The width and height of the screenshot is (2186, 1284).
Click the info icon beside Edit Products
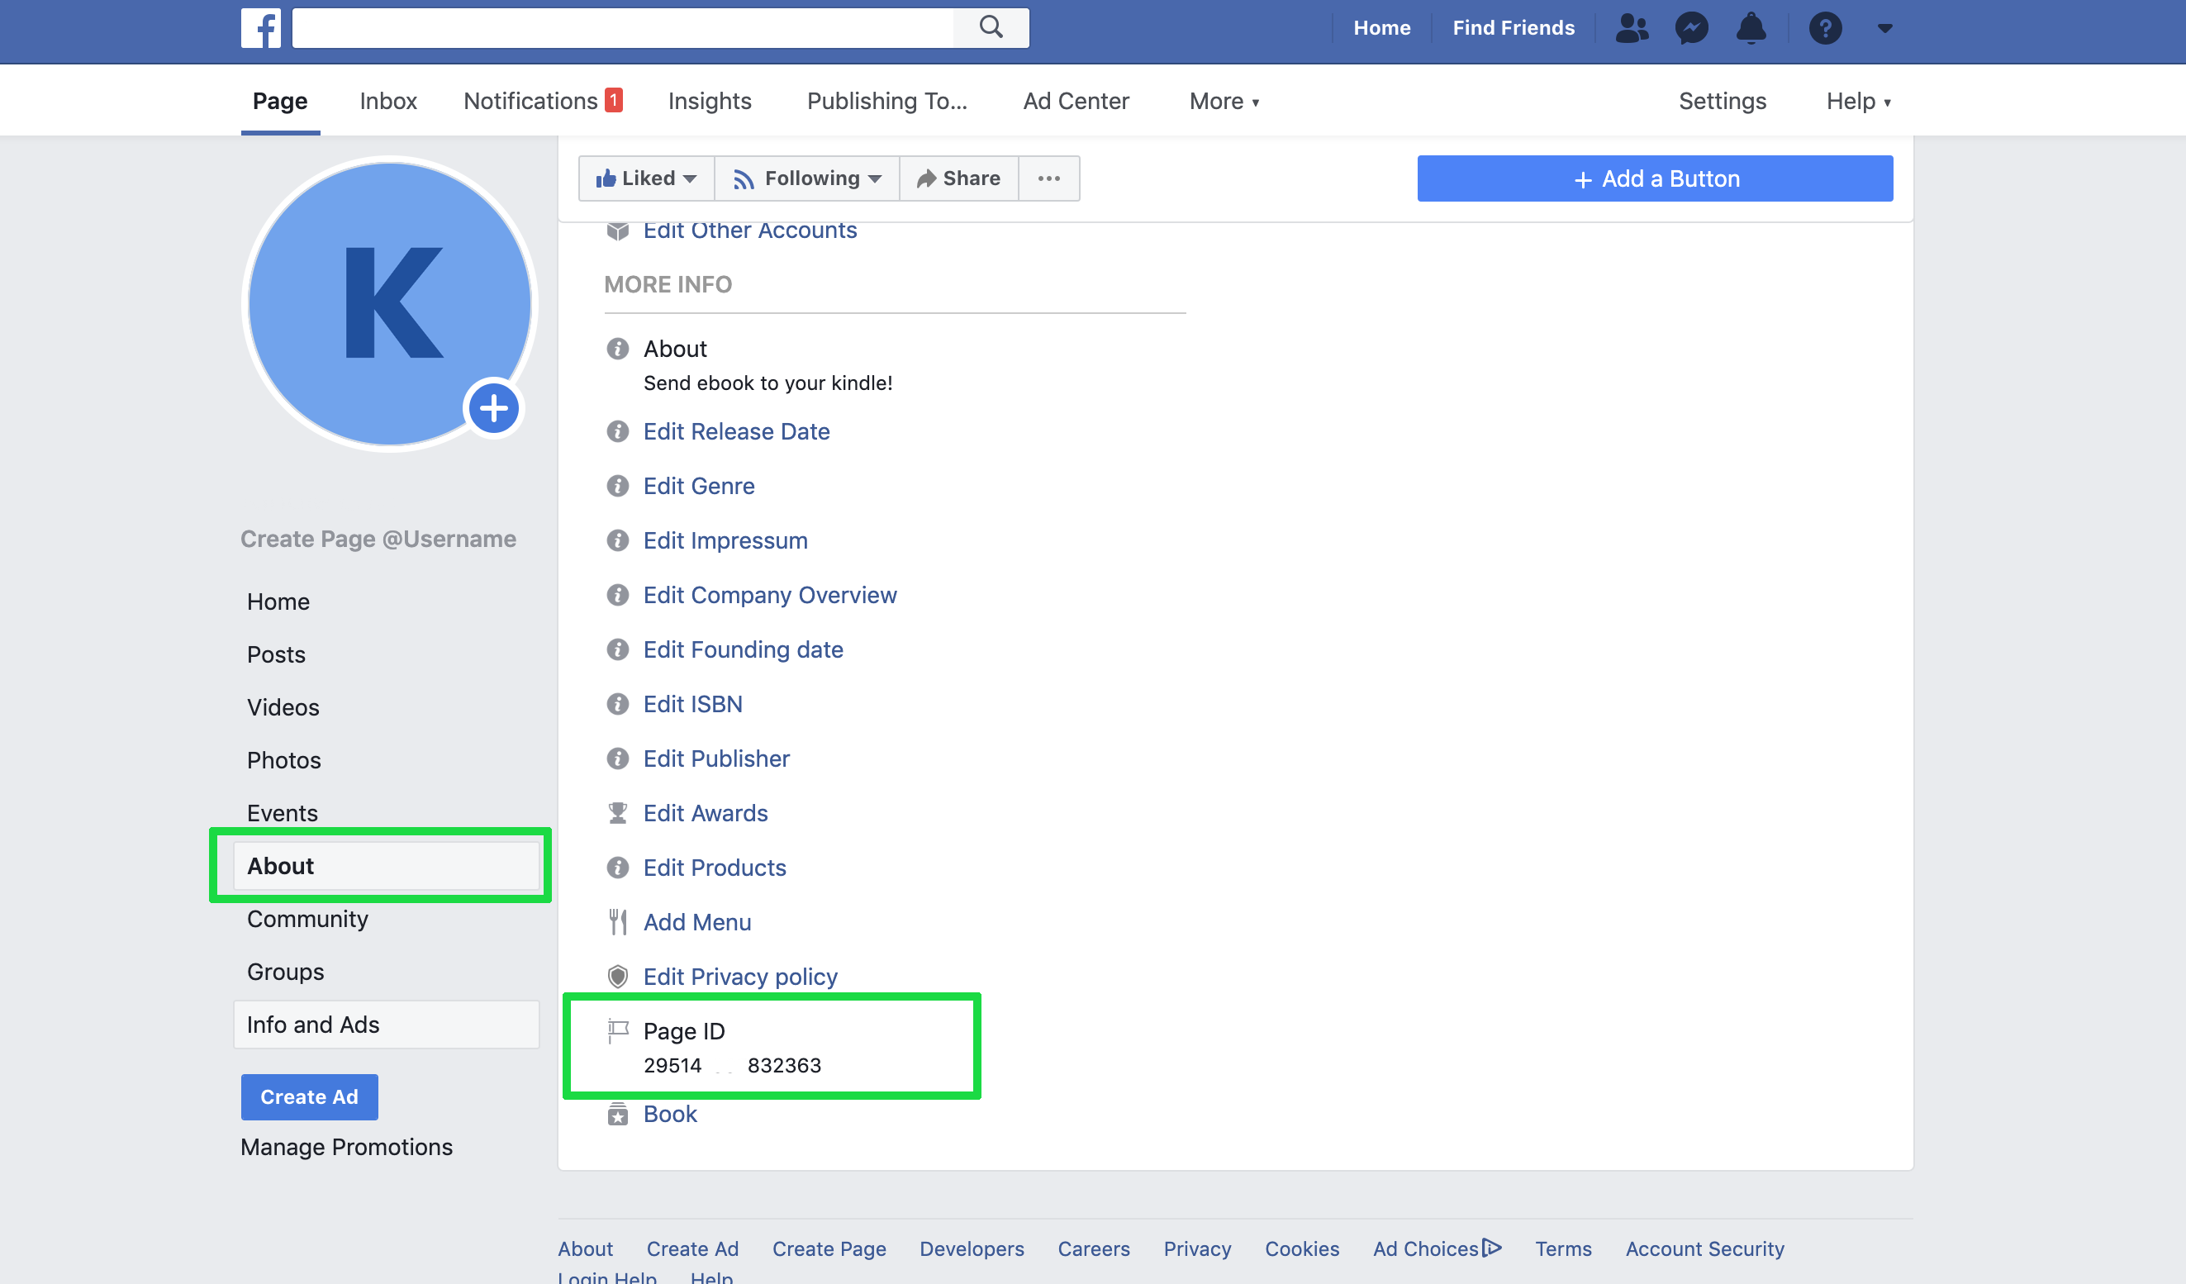[x=618, y=868]
